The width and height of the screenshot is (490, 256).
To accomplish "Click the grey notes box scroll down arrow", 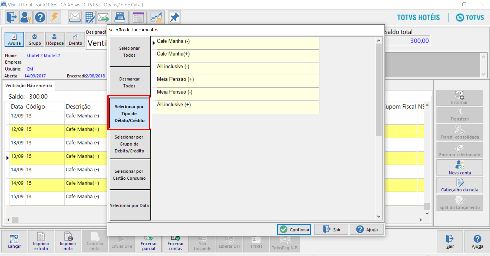I will click(x=484, y=74).
